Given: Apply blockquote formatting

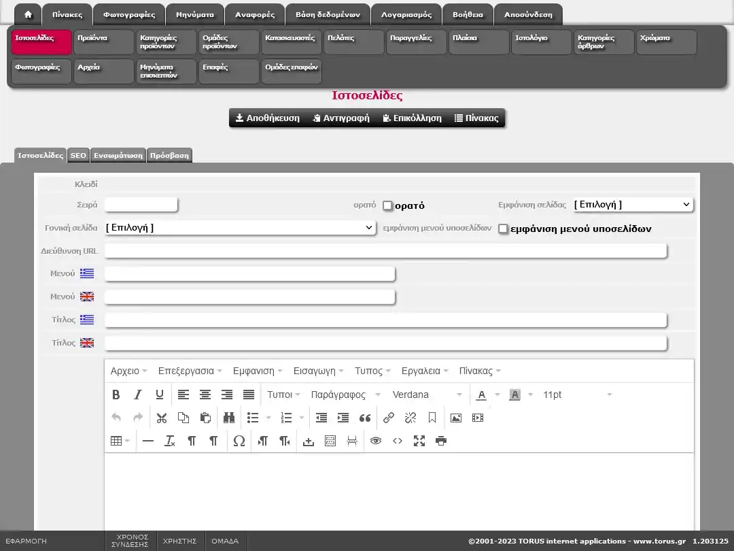Looking at the screenshot, I should click(365, 418).
